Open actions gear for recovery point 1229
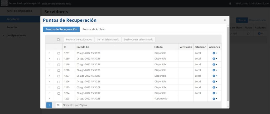 click(x=215, y=65)
